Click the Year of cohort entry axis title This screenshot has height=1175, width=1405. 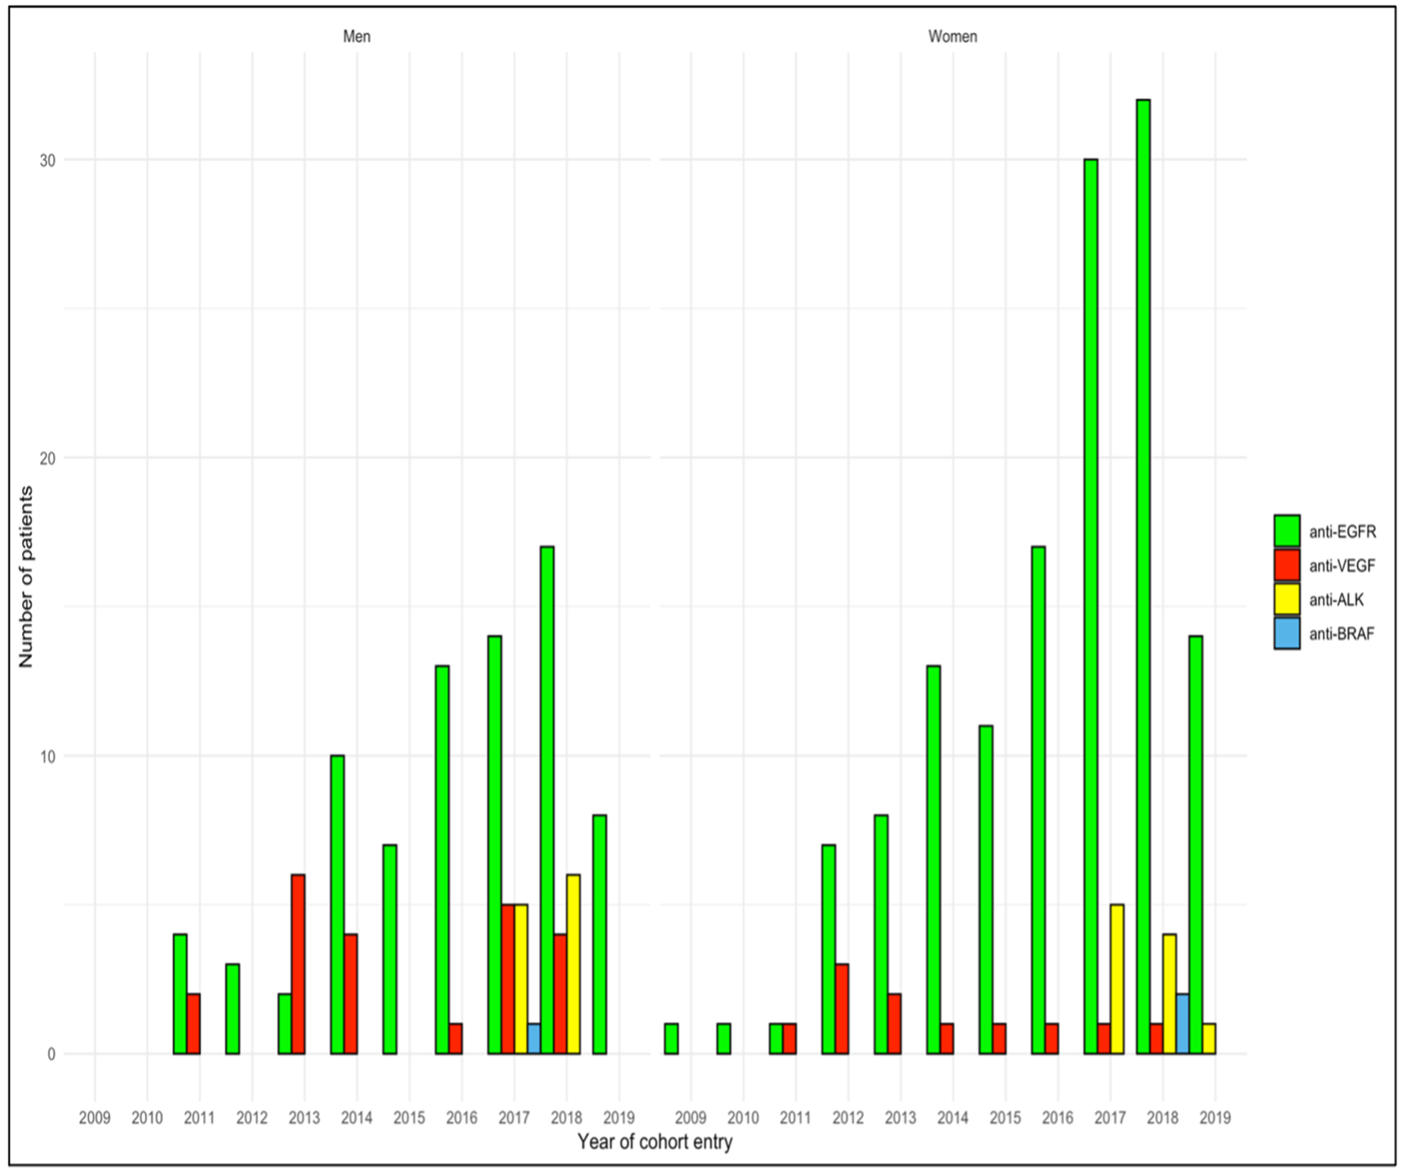(x=654, y=1141)
